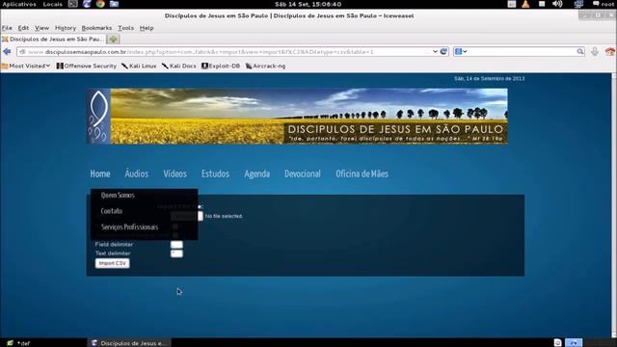Open the file manager panel icon
The width and height of the screenshot is (617, 347).
tap(114, 4)
